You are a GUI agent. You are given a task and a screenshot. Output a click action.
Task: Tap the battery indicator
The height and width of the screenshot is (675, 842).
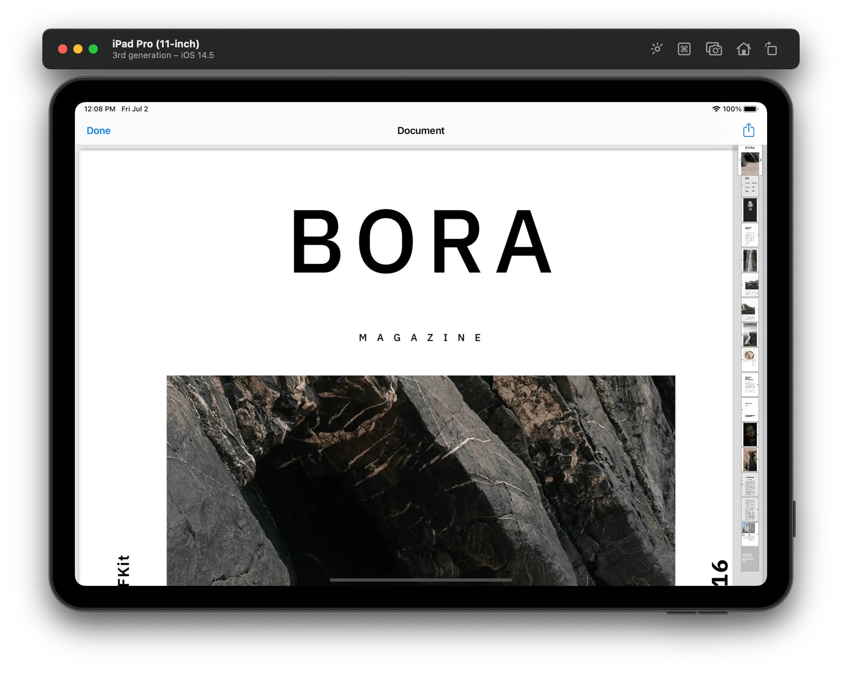[750, 109]
